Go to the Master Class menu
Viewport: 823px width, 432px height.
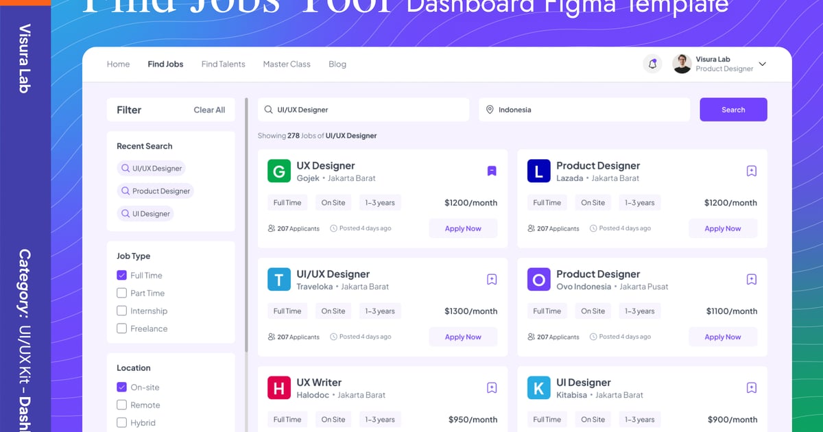(x=287, y=64)
